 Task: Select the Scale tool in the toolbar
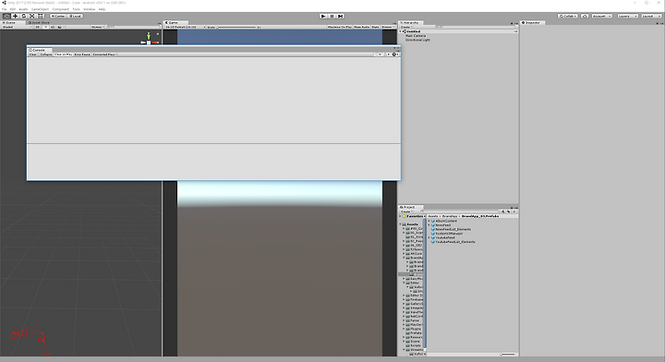pos(31,16)
